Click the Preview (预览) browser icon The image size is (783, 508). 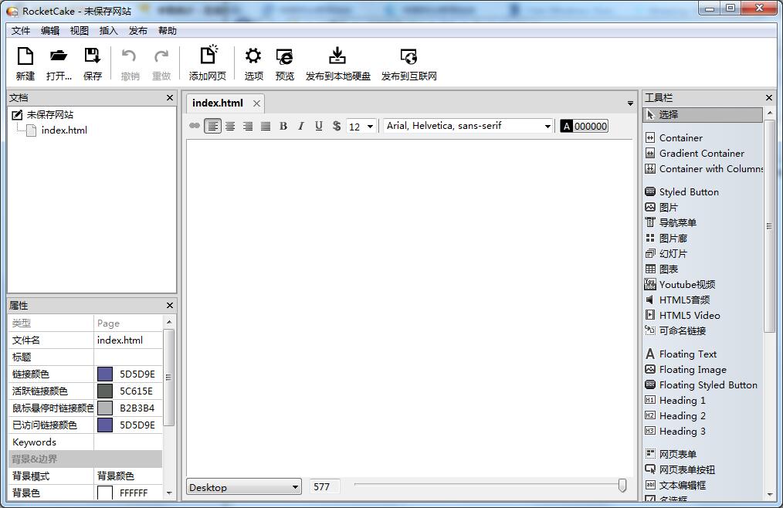point(284,56)
